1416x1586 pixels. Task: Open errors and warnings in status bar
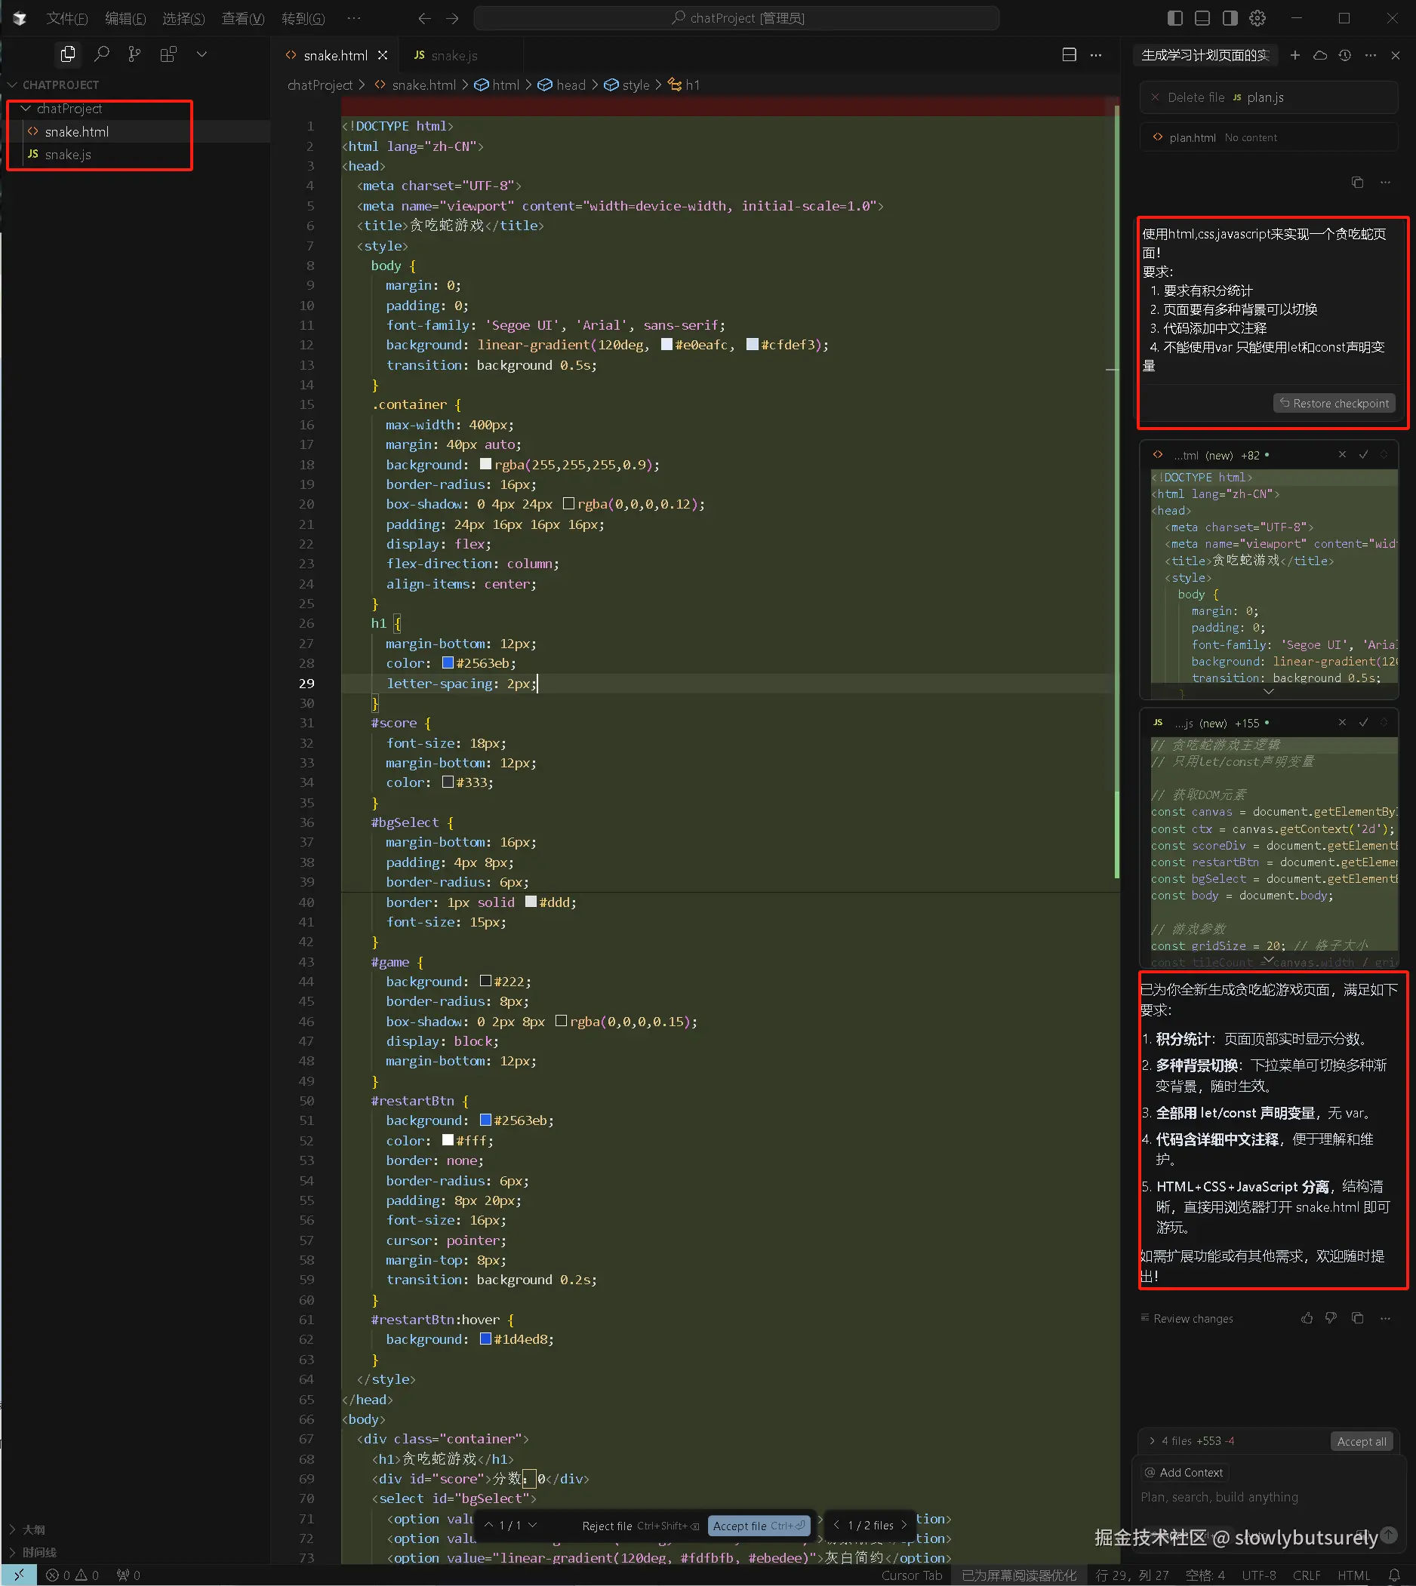click(72, 1575)
